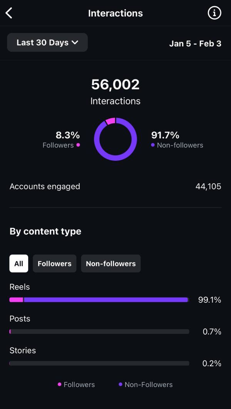The height and width of the screenshot is (409, 231).
Task: Expand the date range selector
Action: tap(47, 42)
